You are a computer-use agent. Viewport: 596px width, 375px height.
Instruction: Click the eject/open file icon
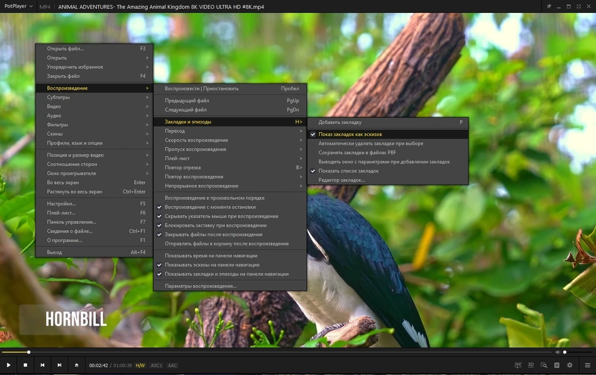tap(76, 365)
